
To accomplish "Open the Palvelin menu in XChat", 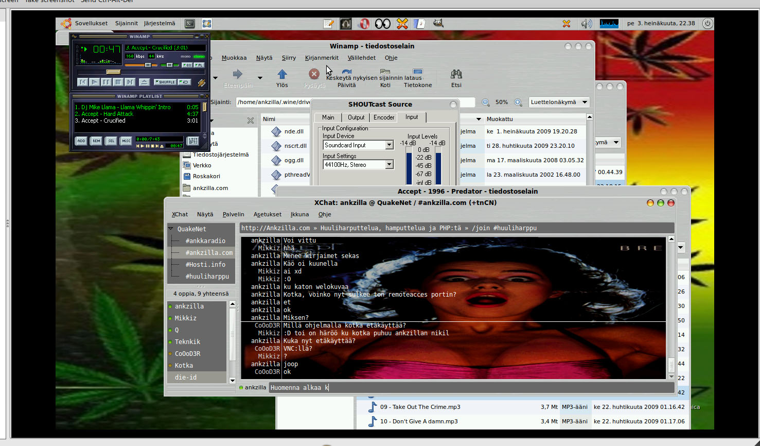I will pyautogui.click(x=233, y=214).
